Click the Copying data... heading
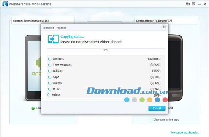This screenshot has width=209, height=137. coord(72,36)
